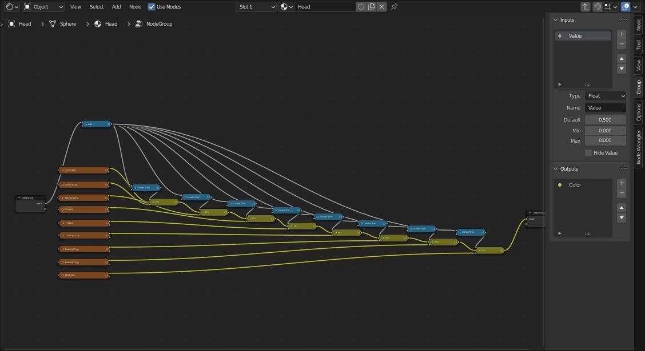Toggle the overlays icon
The width and height of the screenshot is (645, 351).
(625, 7)
